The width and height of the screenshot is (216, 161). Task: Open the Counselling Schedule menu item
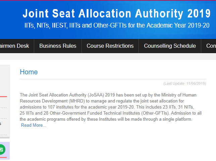click(x=170, y=46)
